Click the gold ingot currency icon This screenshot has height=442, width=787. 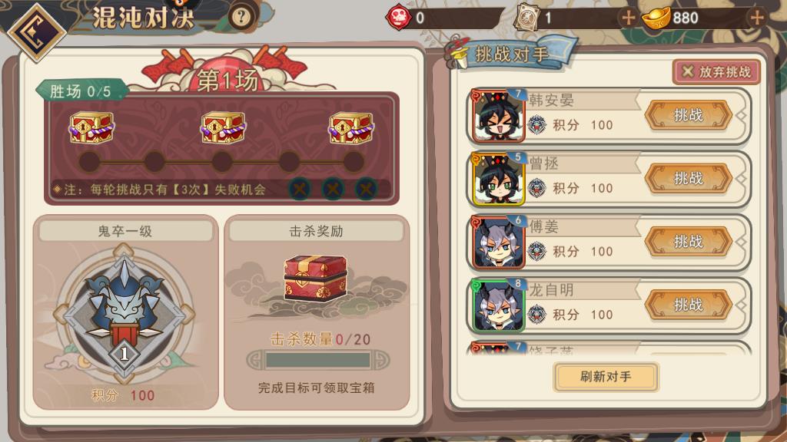tap(656, 18)
